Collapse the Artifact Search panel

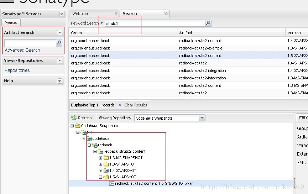click(x=59, y=32)
